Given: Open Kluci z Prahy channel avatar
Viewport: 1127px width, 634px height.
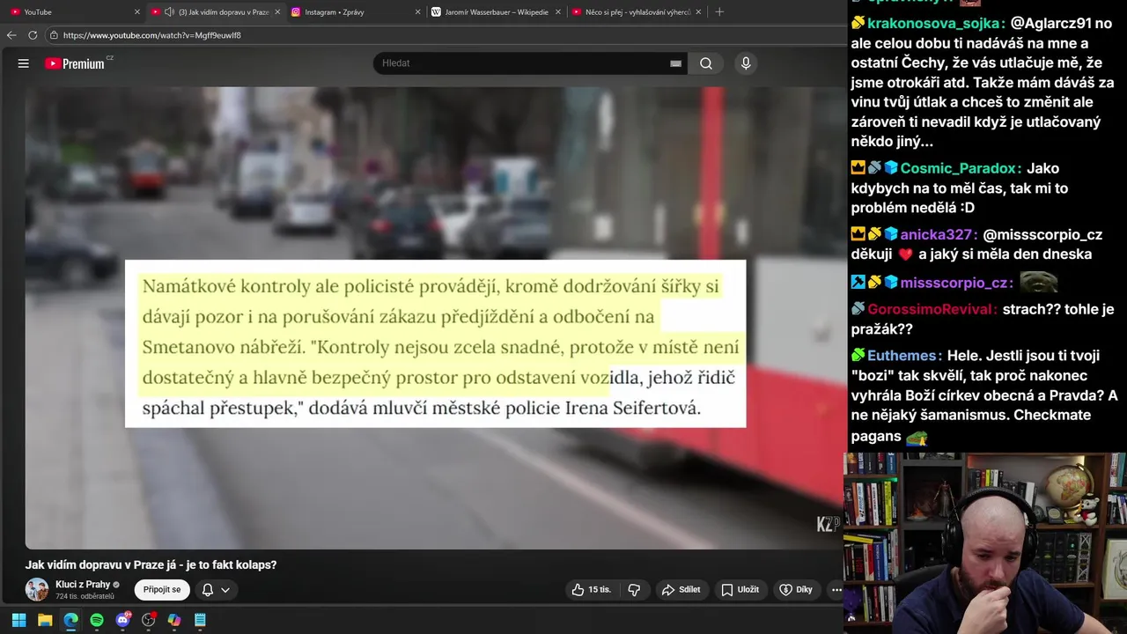Looking at the screenshot, I should point(37,590).
